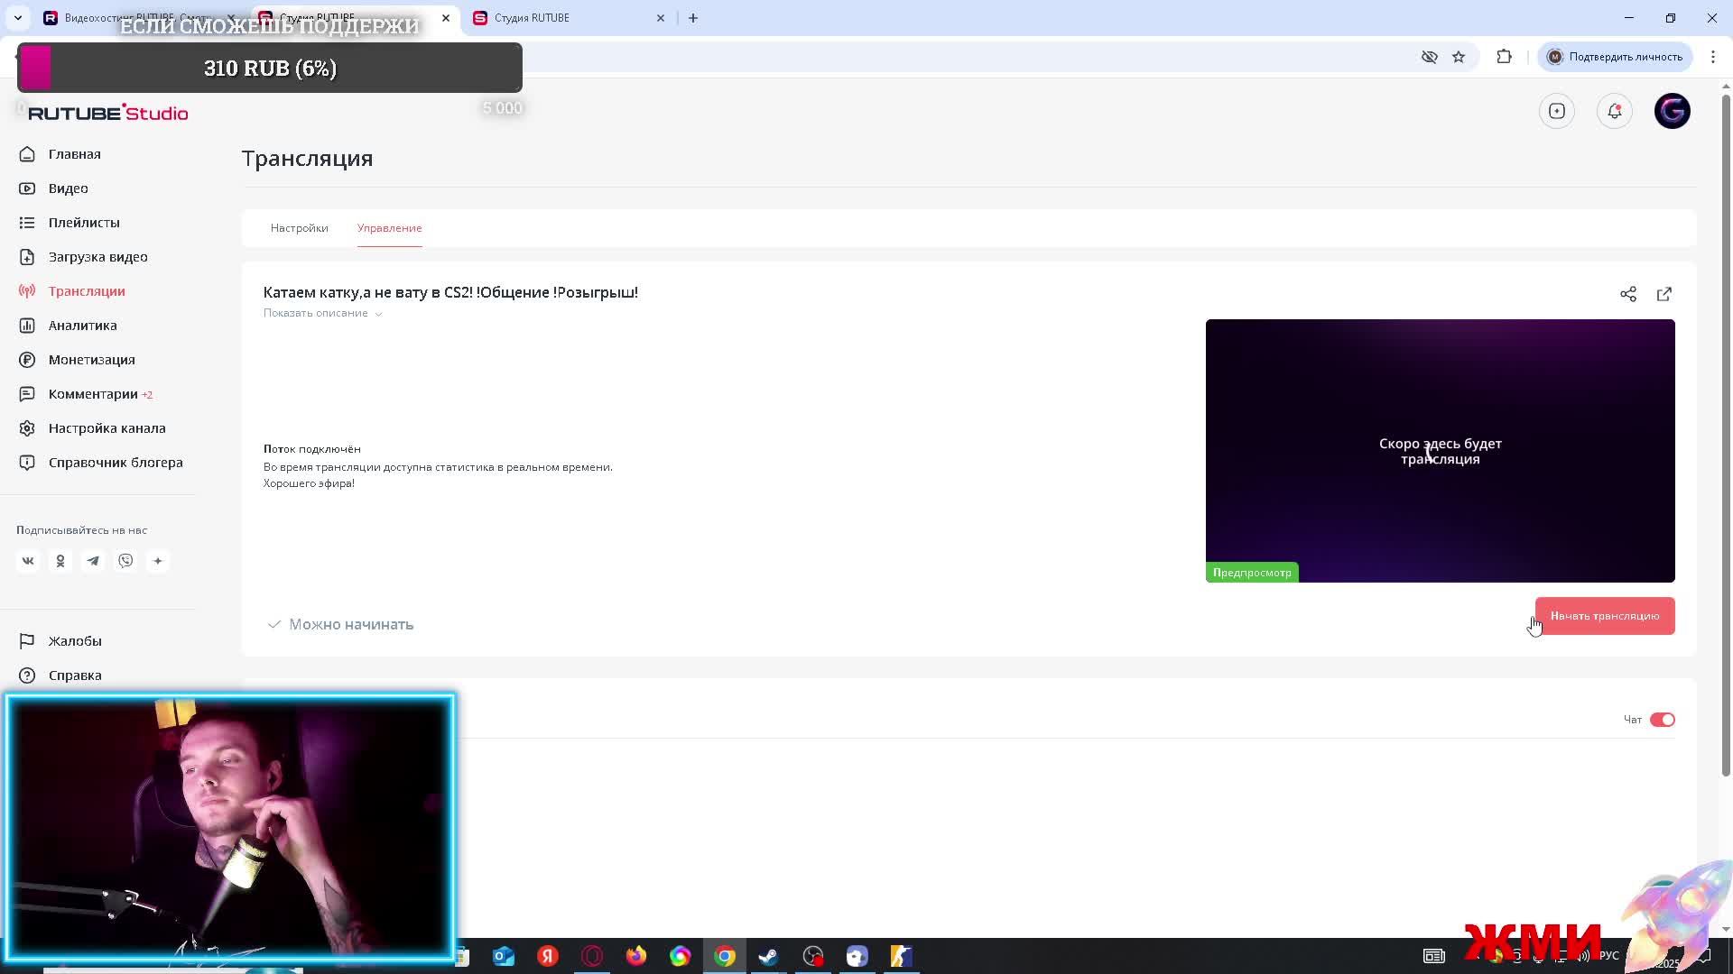Open the tab search dropdown arrow
Image resolution: width=1733 pixels, height=974 pixels.
pyautogui.click(x=18, y=18)
